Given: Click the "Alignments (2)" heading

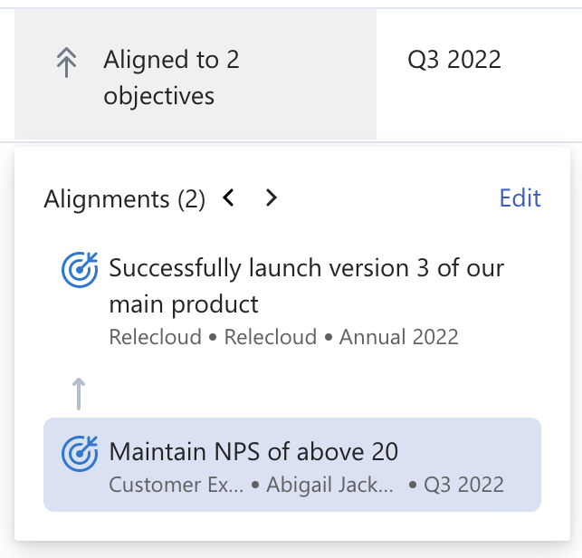Looking at the screenshot, I should coord(124,198).
